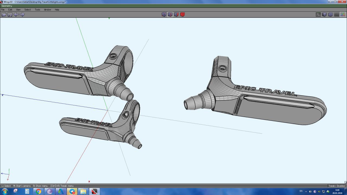Click the 'L: Select' status hint
The image size is (347, 195).
click(x=6, y=186)
